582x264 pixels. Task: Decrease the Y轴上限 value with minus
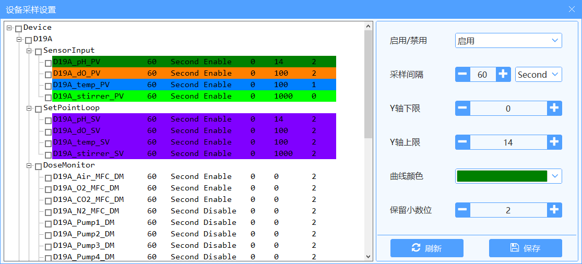point(463,142)
